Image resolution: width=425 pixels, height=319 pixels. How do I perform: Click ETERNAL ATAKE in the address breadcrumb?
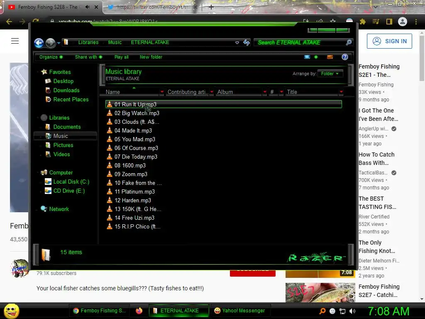tap(150, 42)
